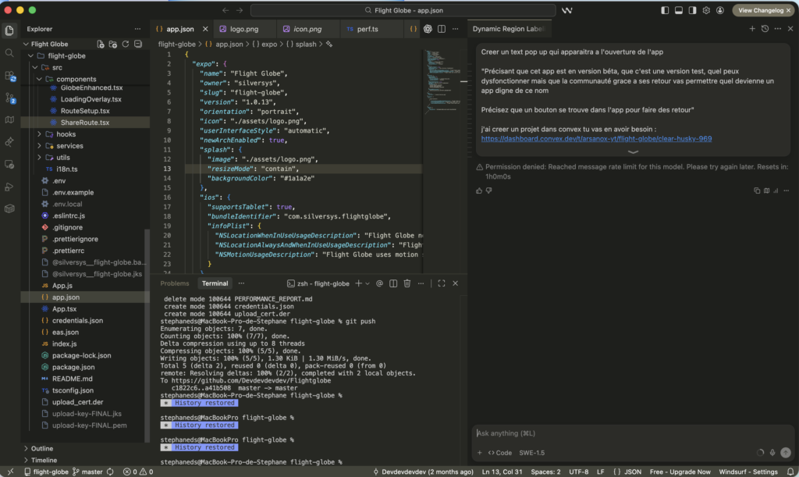Expand the hooks folder

(66, 134)
